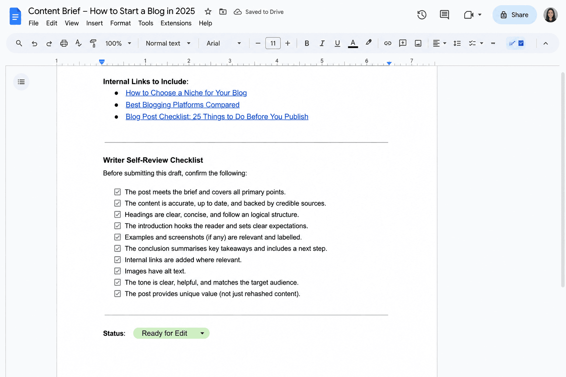Open the Insert menu

click(x=94, y=23)
